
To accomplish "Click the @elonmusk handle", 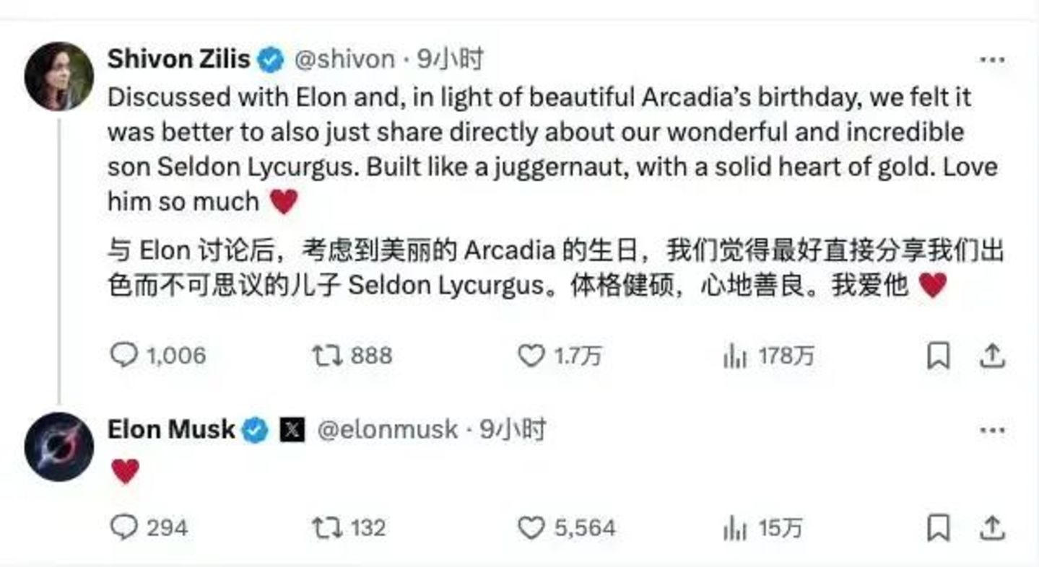I will click(x=387, y=430).
